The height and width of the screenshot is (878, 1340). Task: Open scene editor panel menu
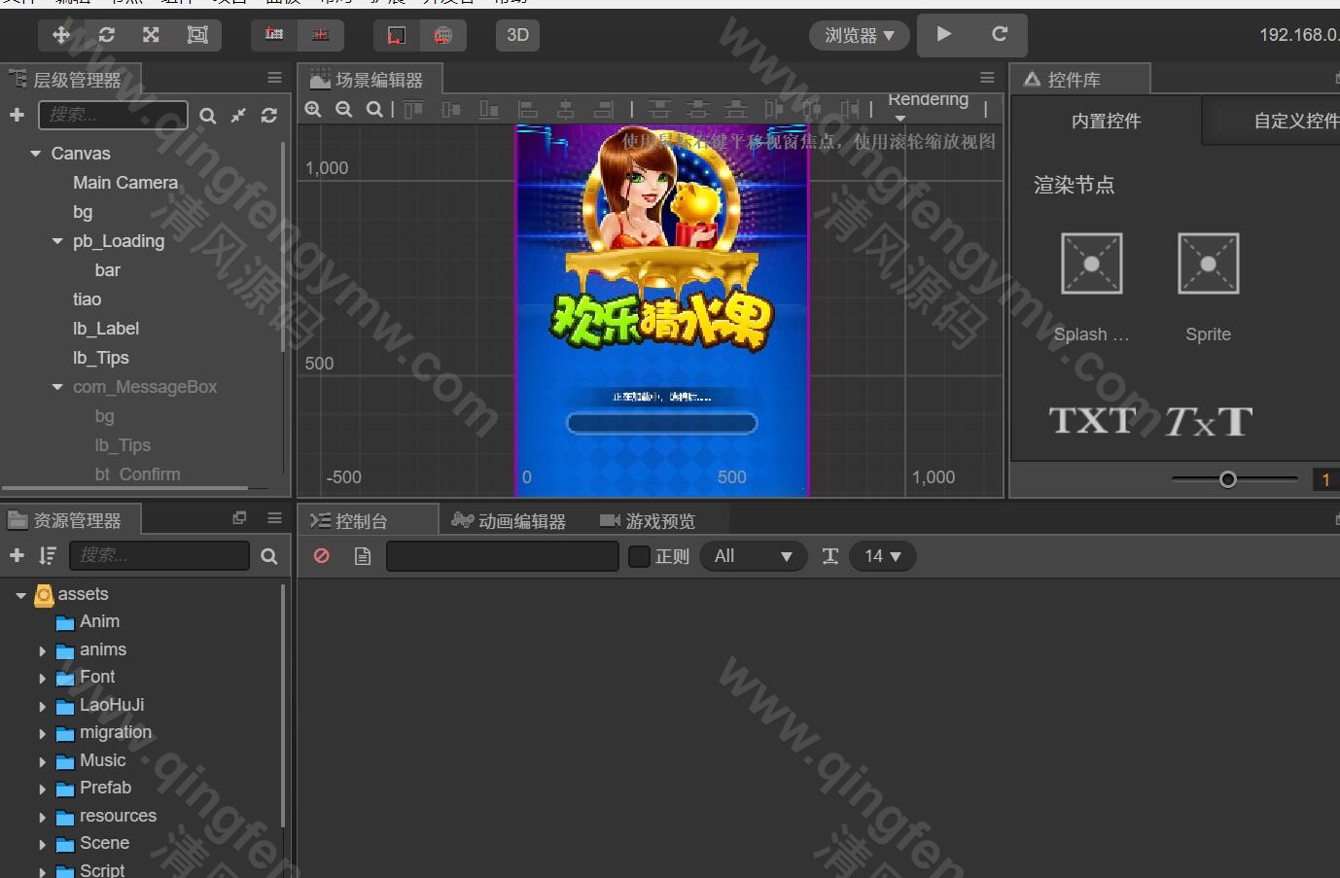click(x=987, y=78)
